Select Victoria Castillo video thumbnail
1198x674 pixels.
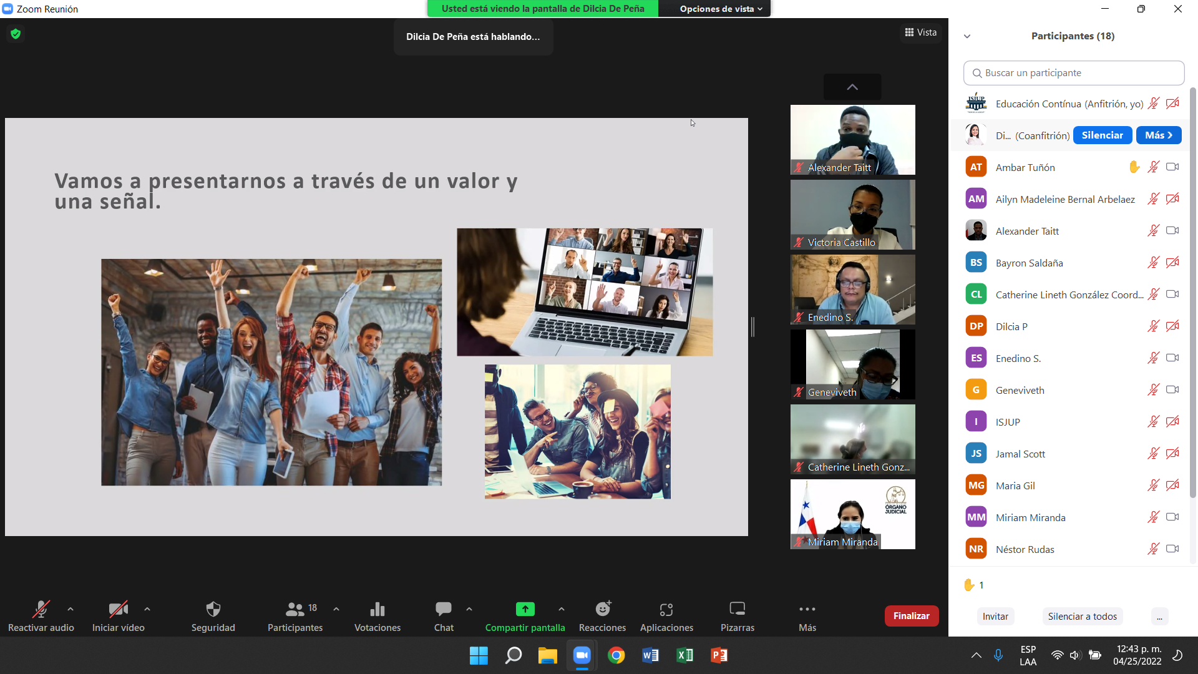coord(853,215)
